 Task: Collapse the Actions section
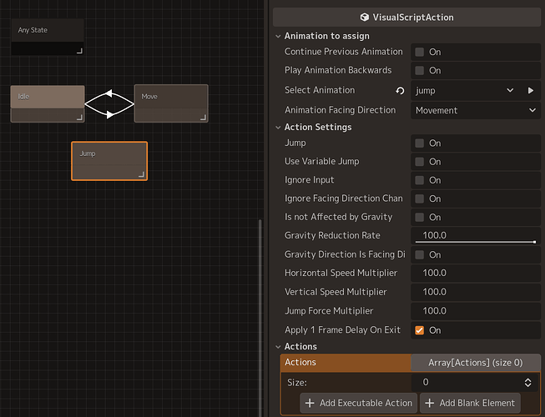tap(278, 346)
